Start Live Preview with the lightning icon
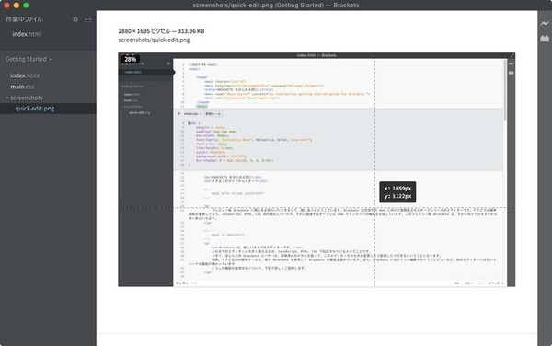The width and height of the screenshot is (552, 346). click(x=545, y=24)
